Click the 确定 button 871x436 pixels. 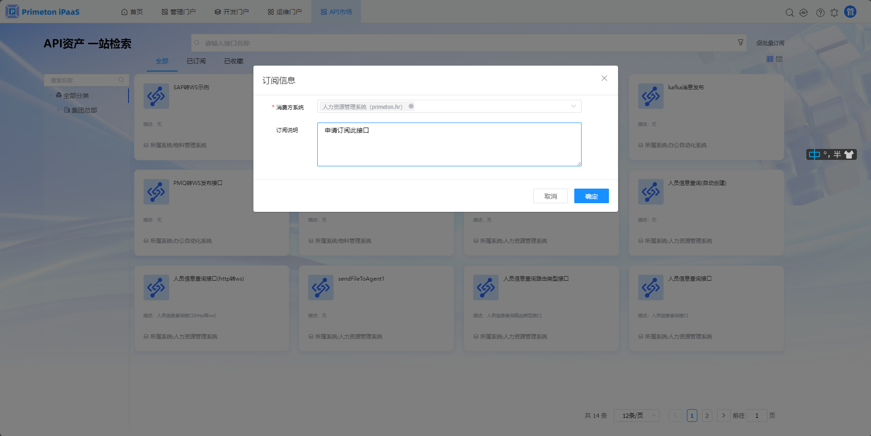coord(591,196)
